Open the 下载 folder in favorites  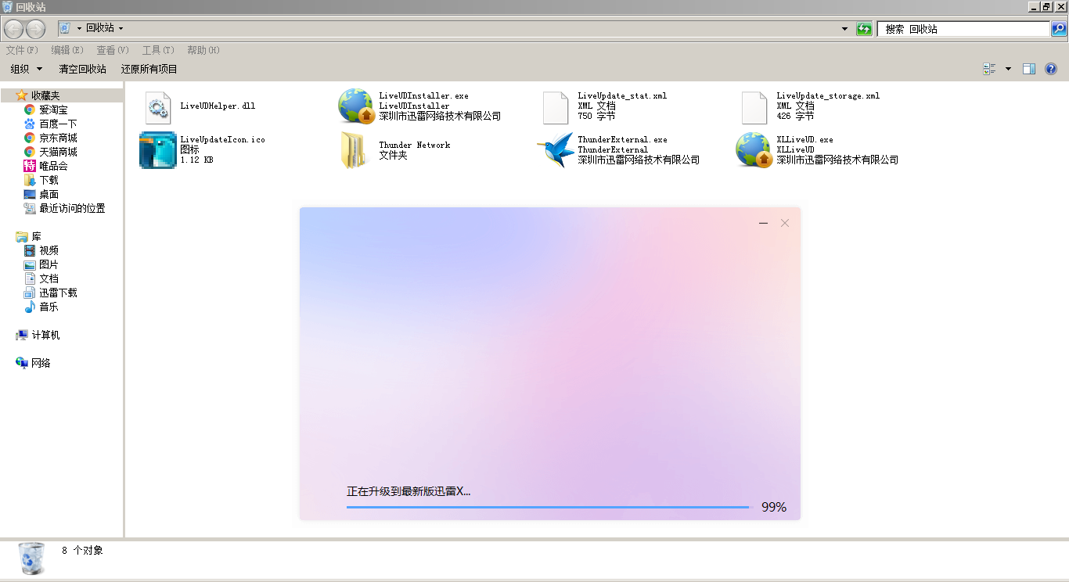click(x=49, y=180)
